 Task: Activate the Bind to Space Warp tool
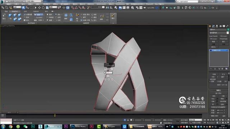click(10, 8)
